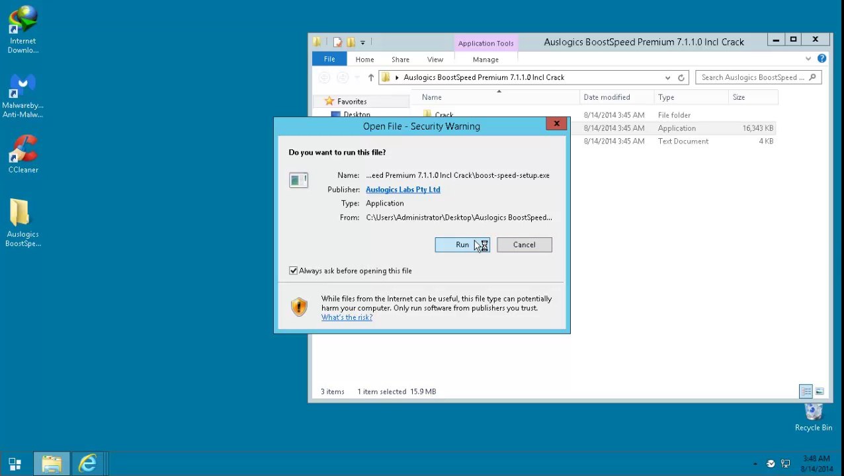Expand breadcrumb arrow before folder name

[x=397, y=77]
